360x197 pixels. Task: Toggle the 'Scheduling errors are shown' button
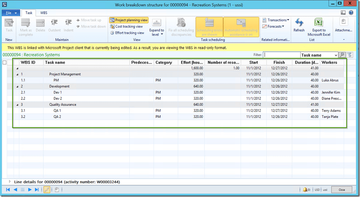(x=209, y=27)
